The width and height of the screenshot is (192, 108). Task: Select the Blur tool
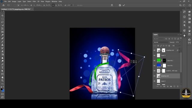coord(2,58)
